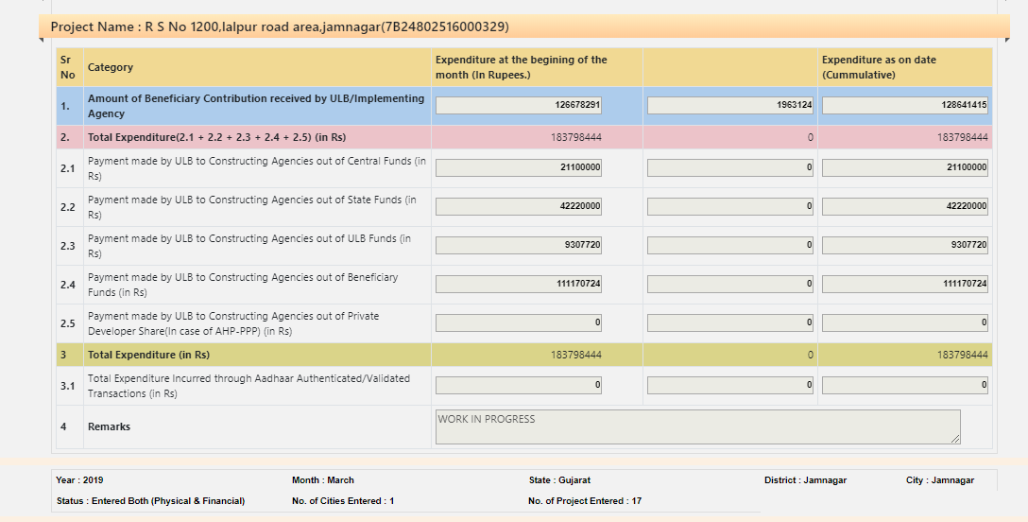Click the cumulative contribution field showing 128641415
Screen dimensions: 1028x522
(905, 106)
